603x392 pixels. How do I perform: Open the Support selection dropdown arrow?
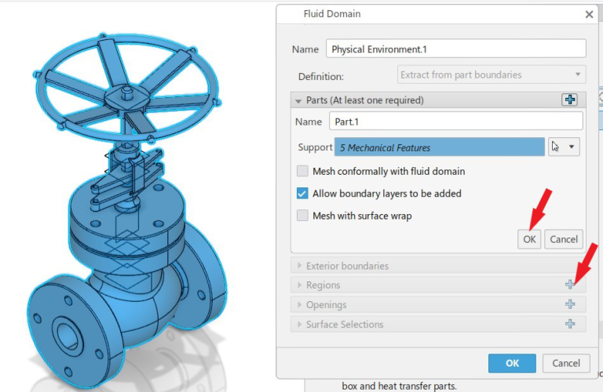(x=572, y=147)
